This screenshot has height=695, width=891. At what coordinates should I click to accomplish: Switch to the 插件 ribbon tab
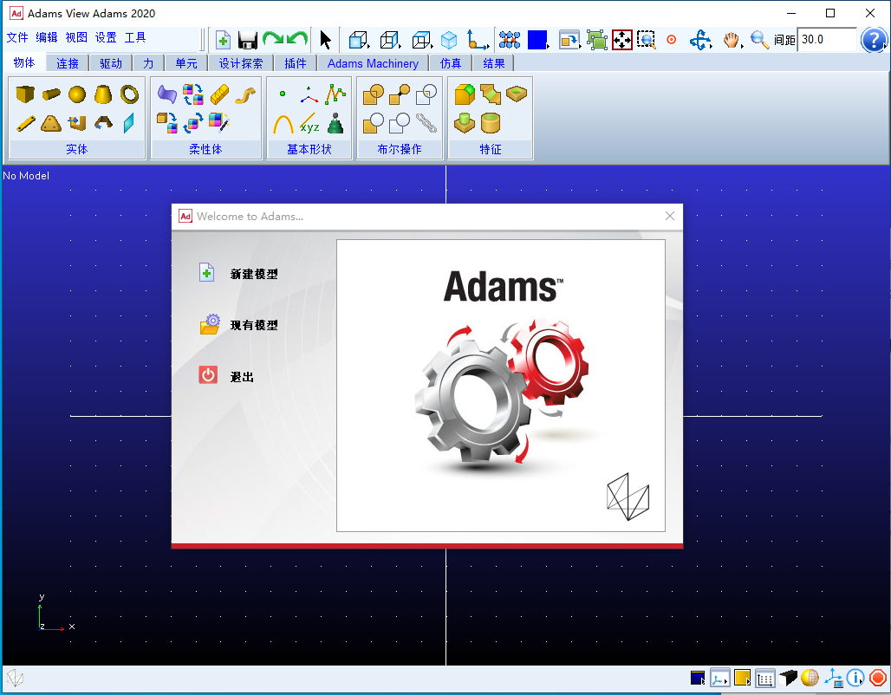click(295, 63)
